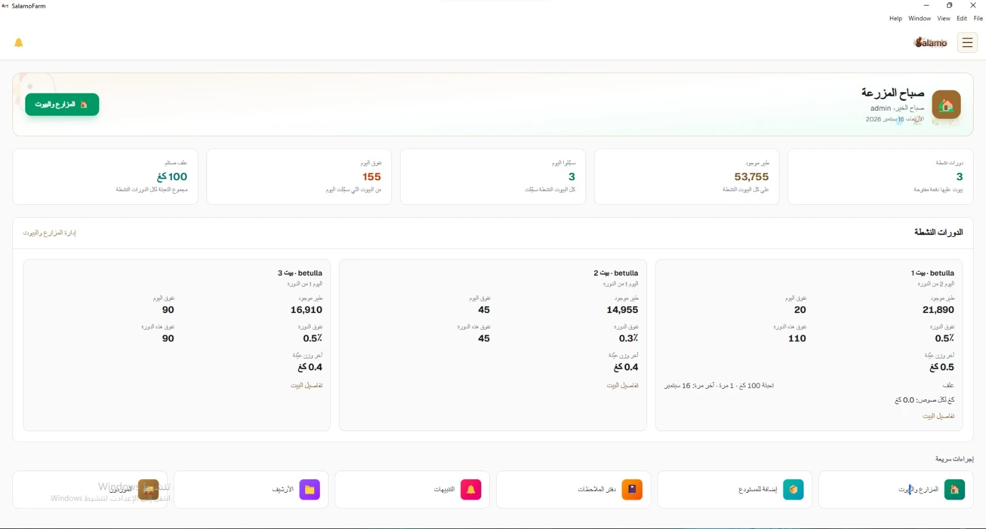The height and width of the screenshot is (529, 986).
Task: Open تفاصيل البيت link for betulla بيت 3
Action: (x=306, y=386)
